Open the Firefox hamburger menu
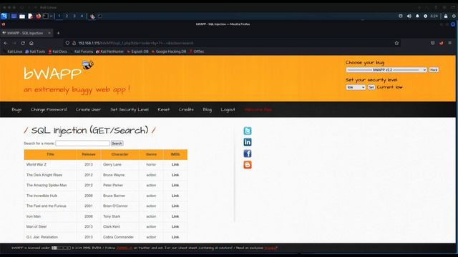Viewport: 458px width, 257px height. (450, 43)
